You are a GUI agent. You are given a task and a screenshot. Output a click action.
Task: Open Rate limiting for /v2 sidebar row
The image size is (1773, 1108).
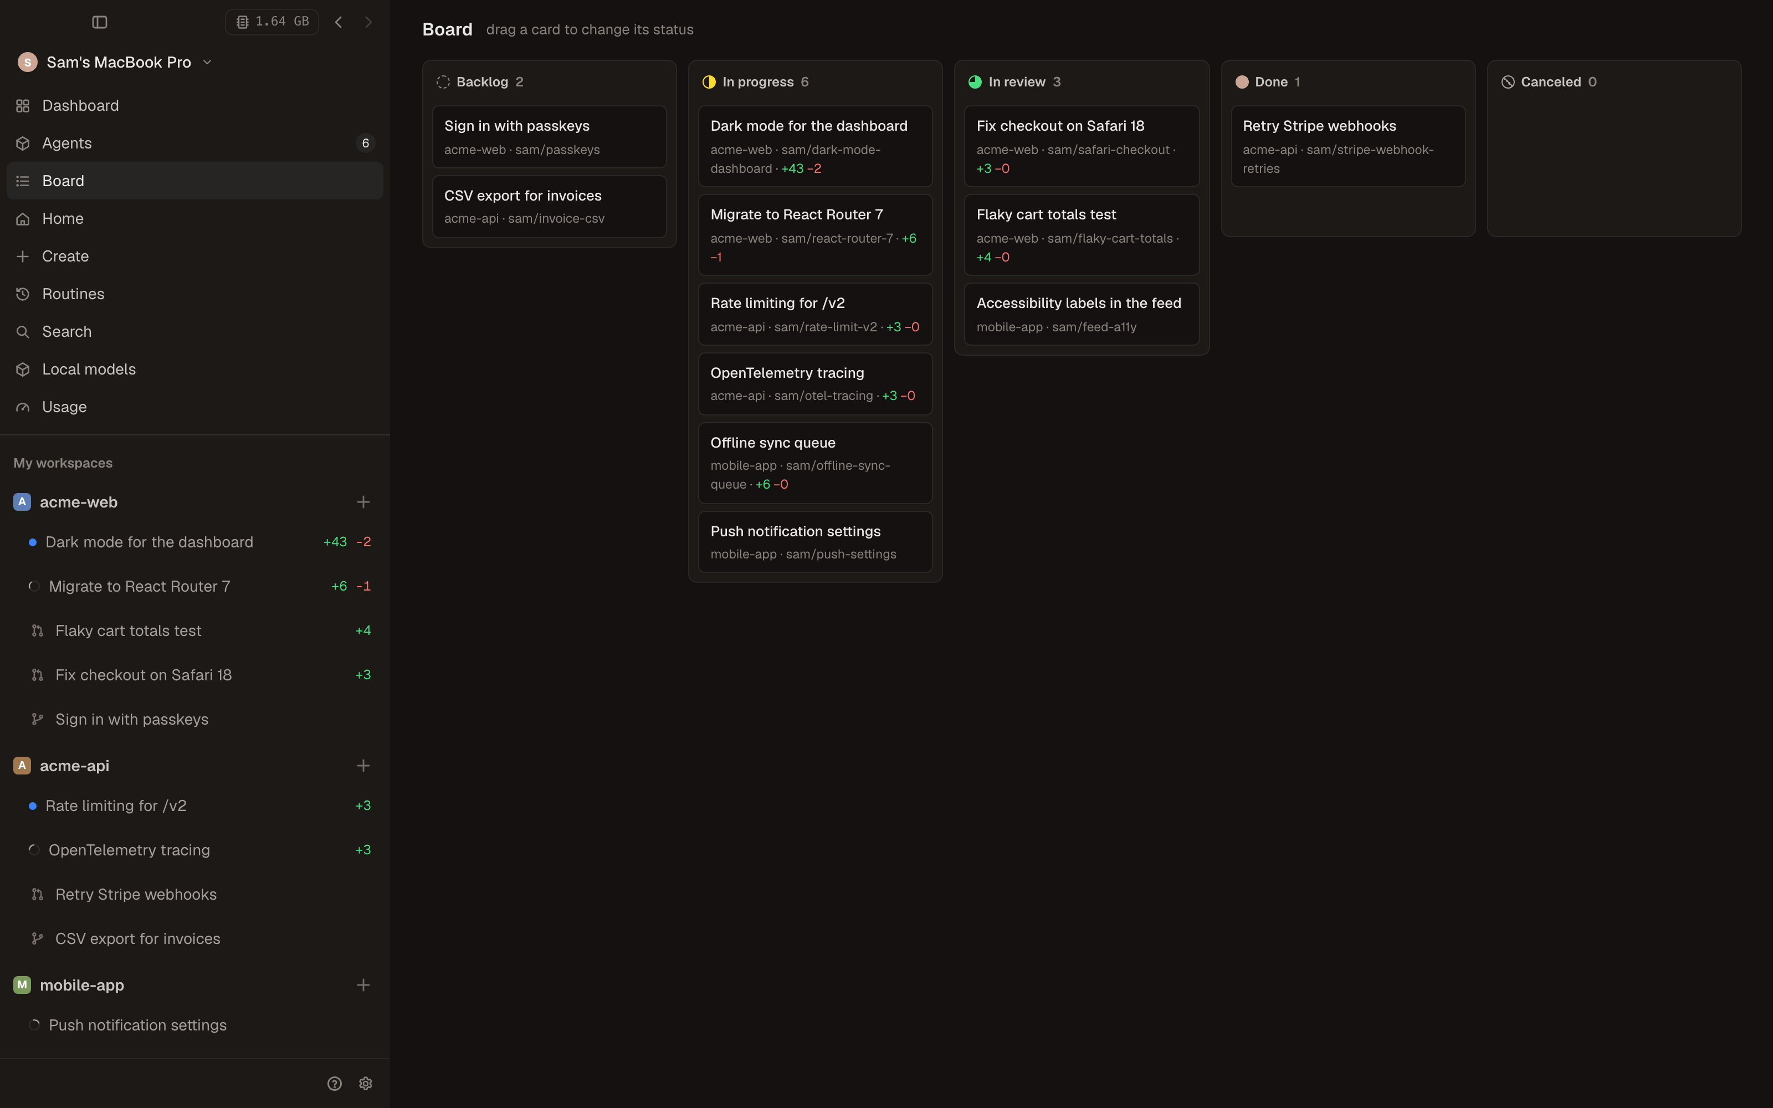tap(195, 806)
